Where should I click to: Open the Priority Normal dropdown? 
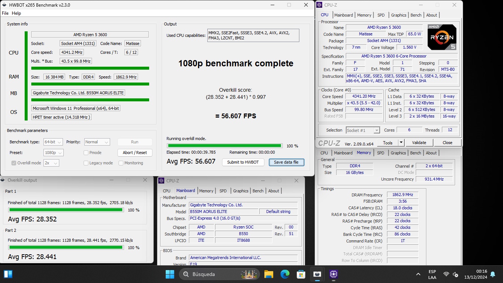tap(97, 142)
